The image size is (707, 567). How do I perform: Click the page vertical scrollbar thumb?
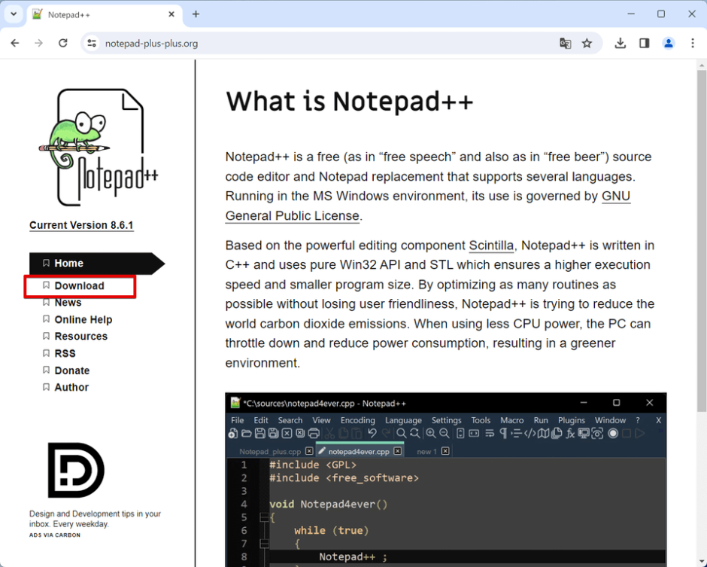(702, 241)
